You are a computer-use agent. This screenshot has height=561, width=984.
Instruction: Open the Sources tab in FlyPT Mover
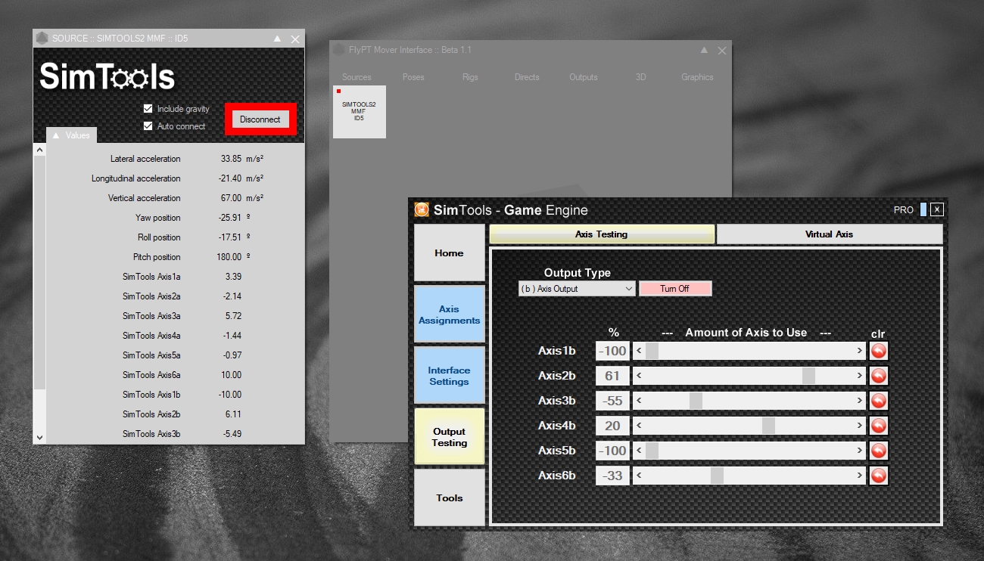tap(357, 77)
